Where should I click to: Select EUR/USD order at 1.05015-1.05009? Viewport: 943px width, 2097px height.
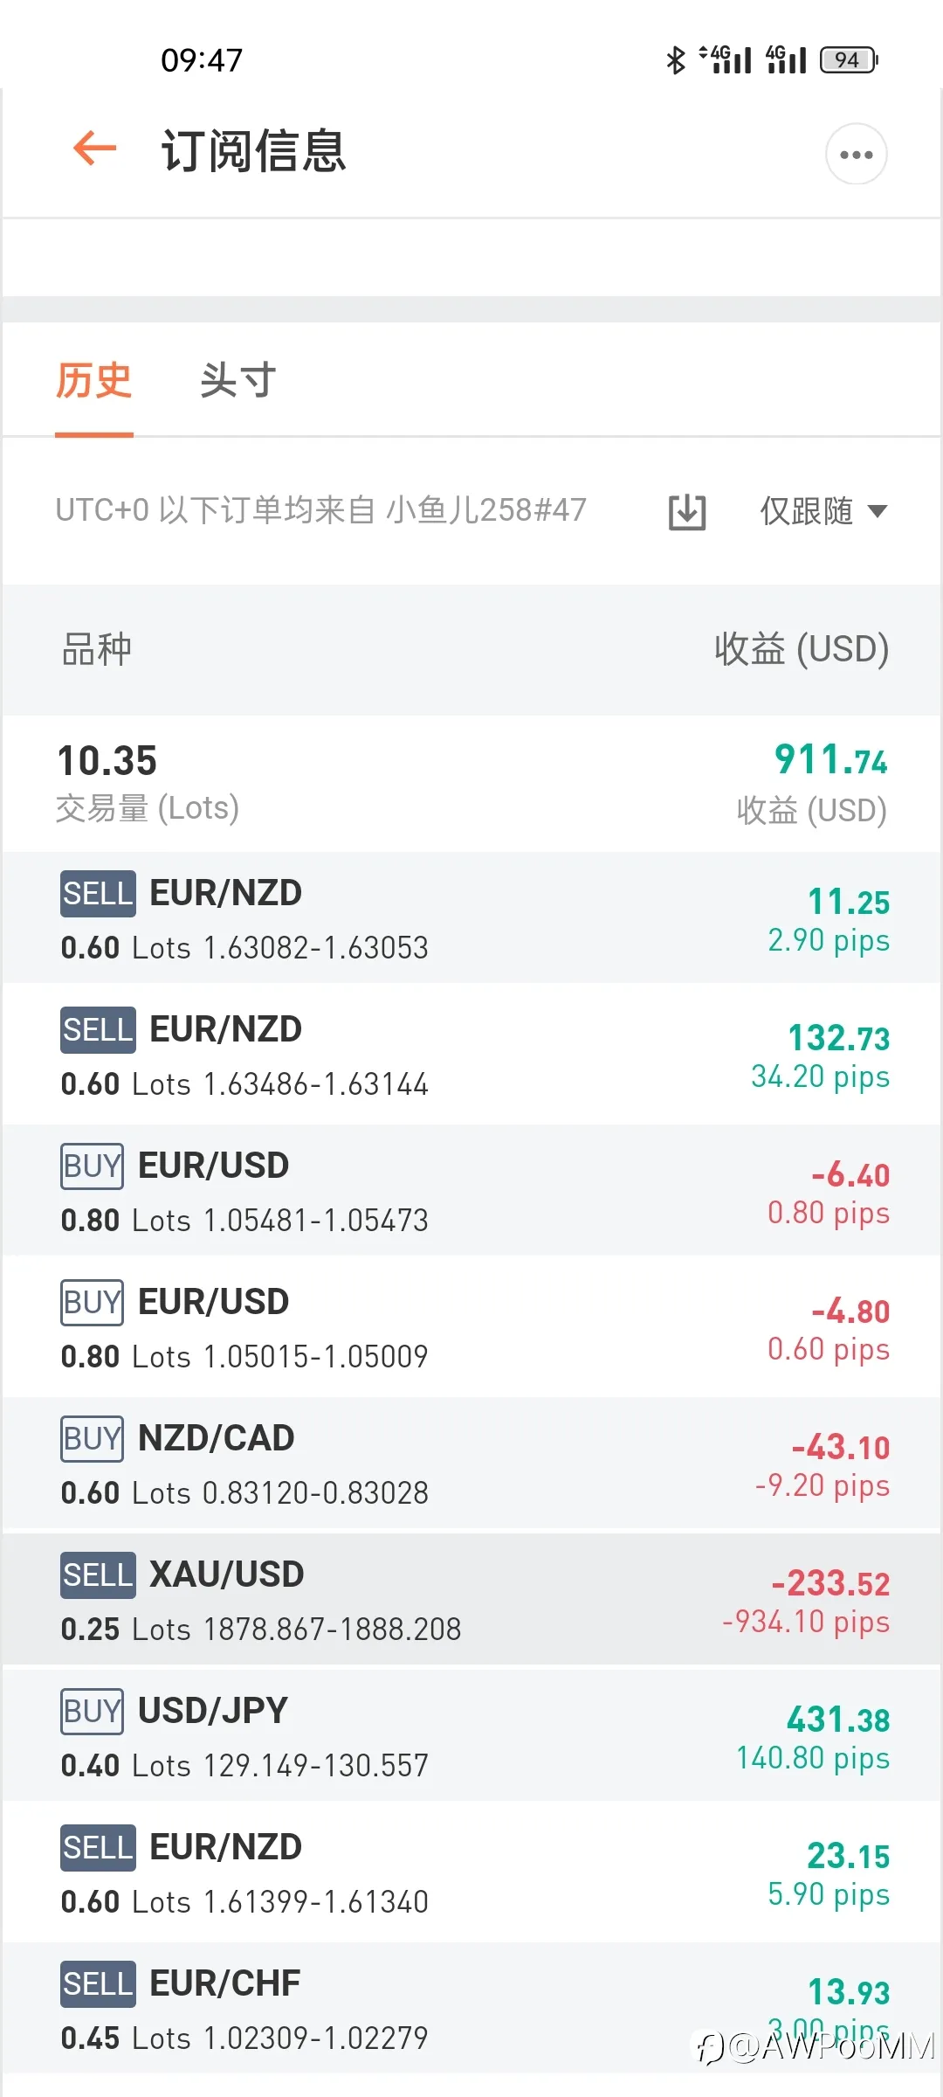point(471,1327)
